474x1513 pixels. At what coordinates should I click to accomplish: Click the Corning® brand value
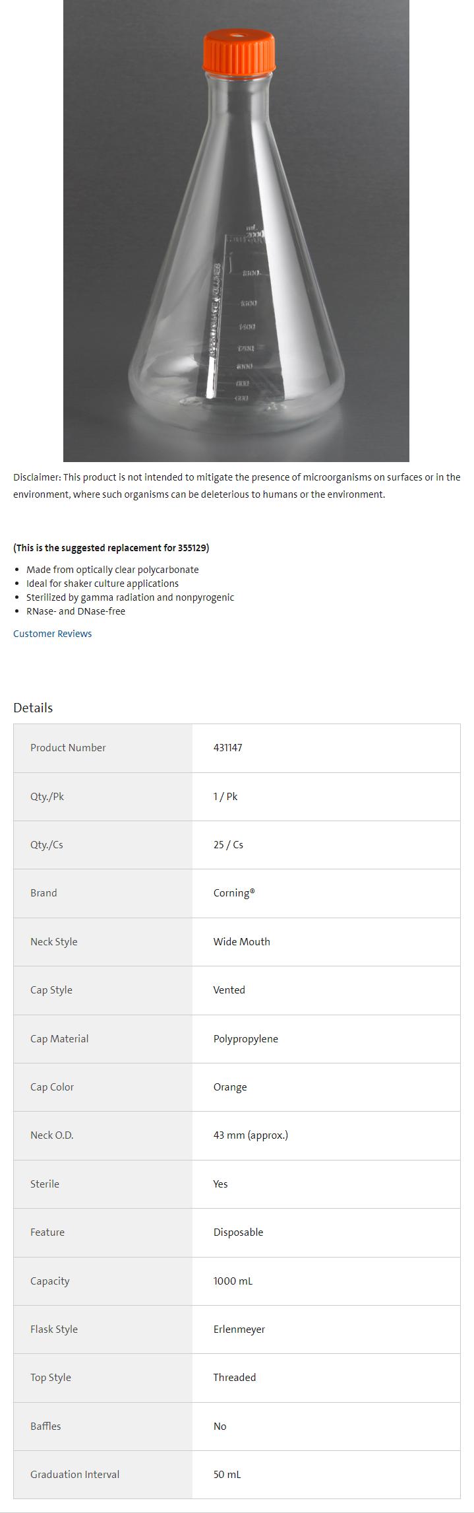234,893
